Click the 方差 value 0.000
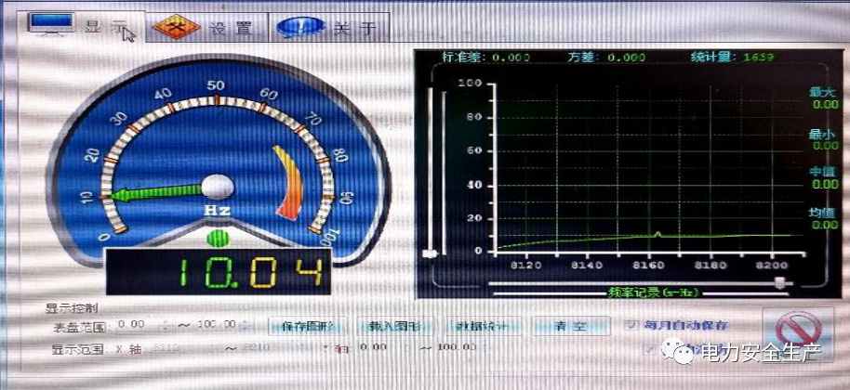The width and height of the screenshot is (850, 390). pos(627,58)
